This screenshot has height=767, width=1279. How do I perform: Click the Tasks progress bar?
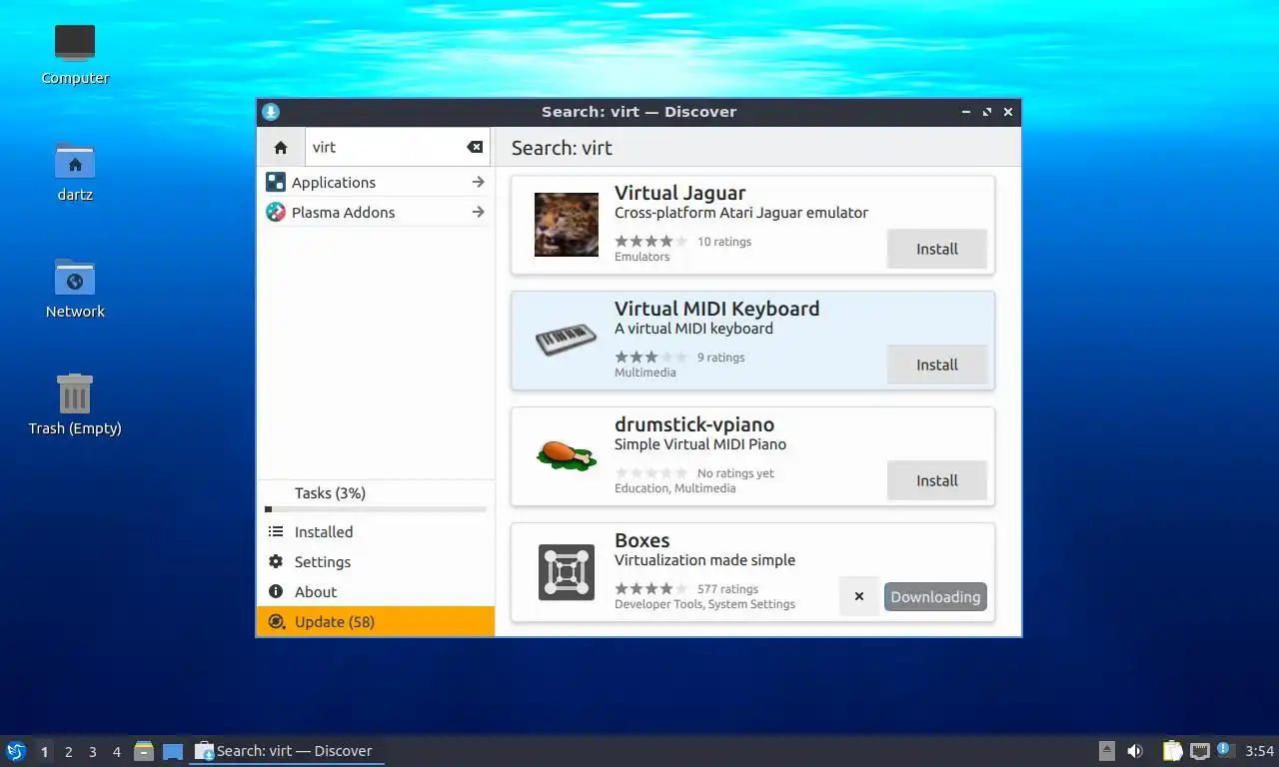[376, 509]
